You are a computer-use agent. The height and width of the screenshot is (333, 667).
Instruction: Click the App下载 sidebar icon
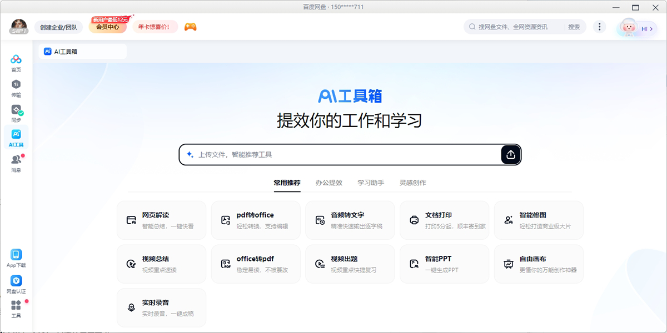click(x=16, y=258)
